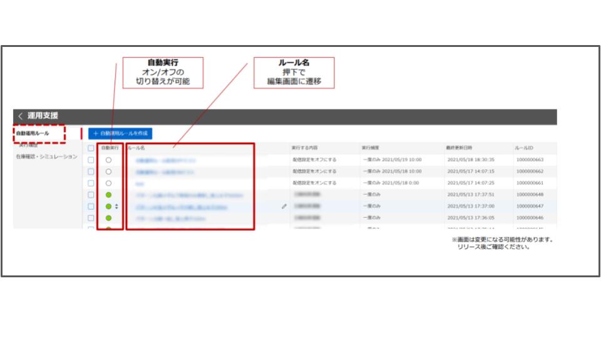Viewport: 601px width, 338px height.
Task: Turn off green auto-execution for rule 1000000646
Action: pyautogui.click(x=108, y=218)
